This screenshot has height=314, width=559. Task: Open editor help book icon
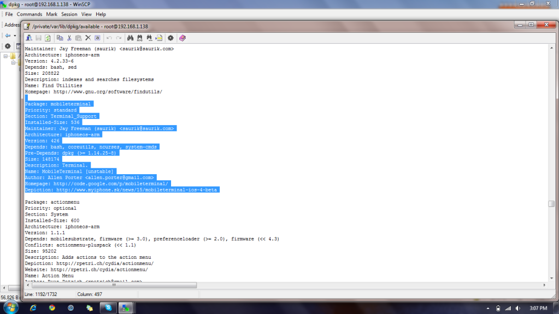pos(183,38)
